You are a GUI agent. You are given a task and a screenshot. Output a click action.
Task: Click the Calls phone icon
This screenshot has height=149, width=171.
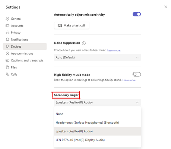(x=7, y=74)
